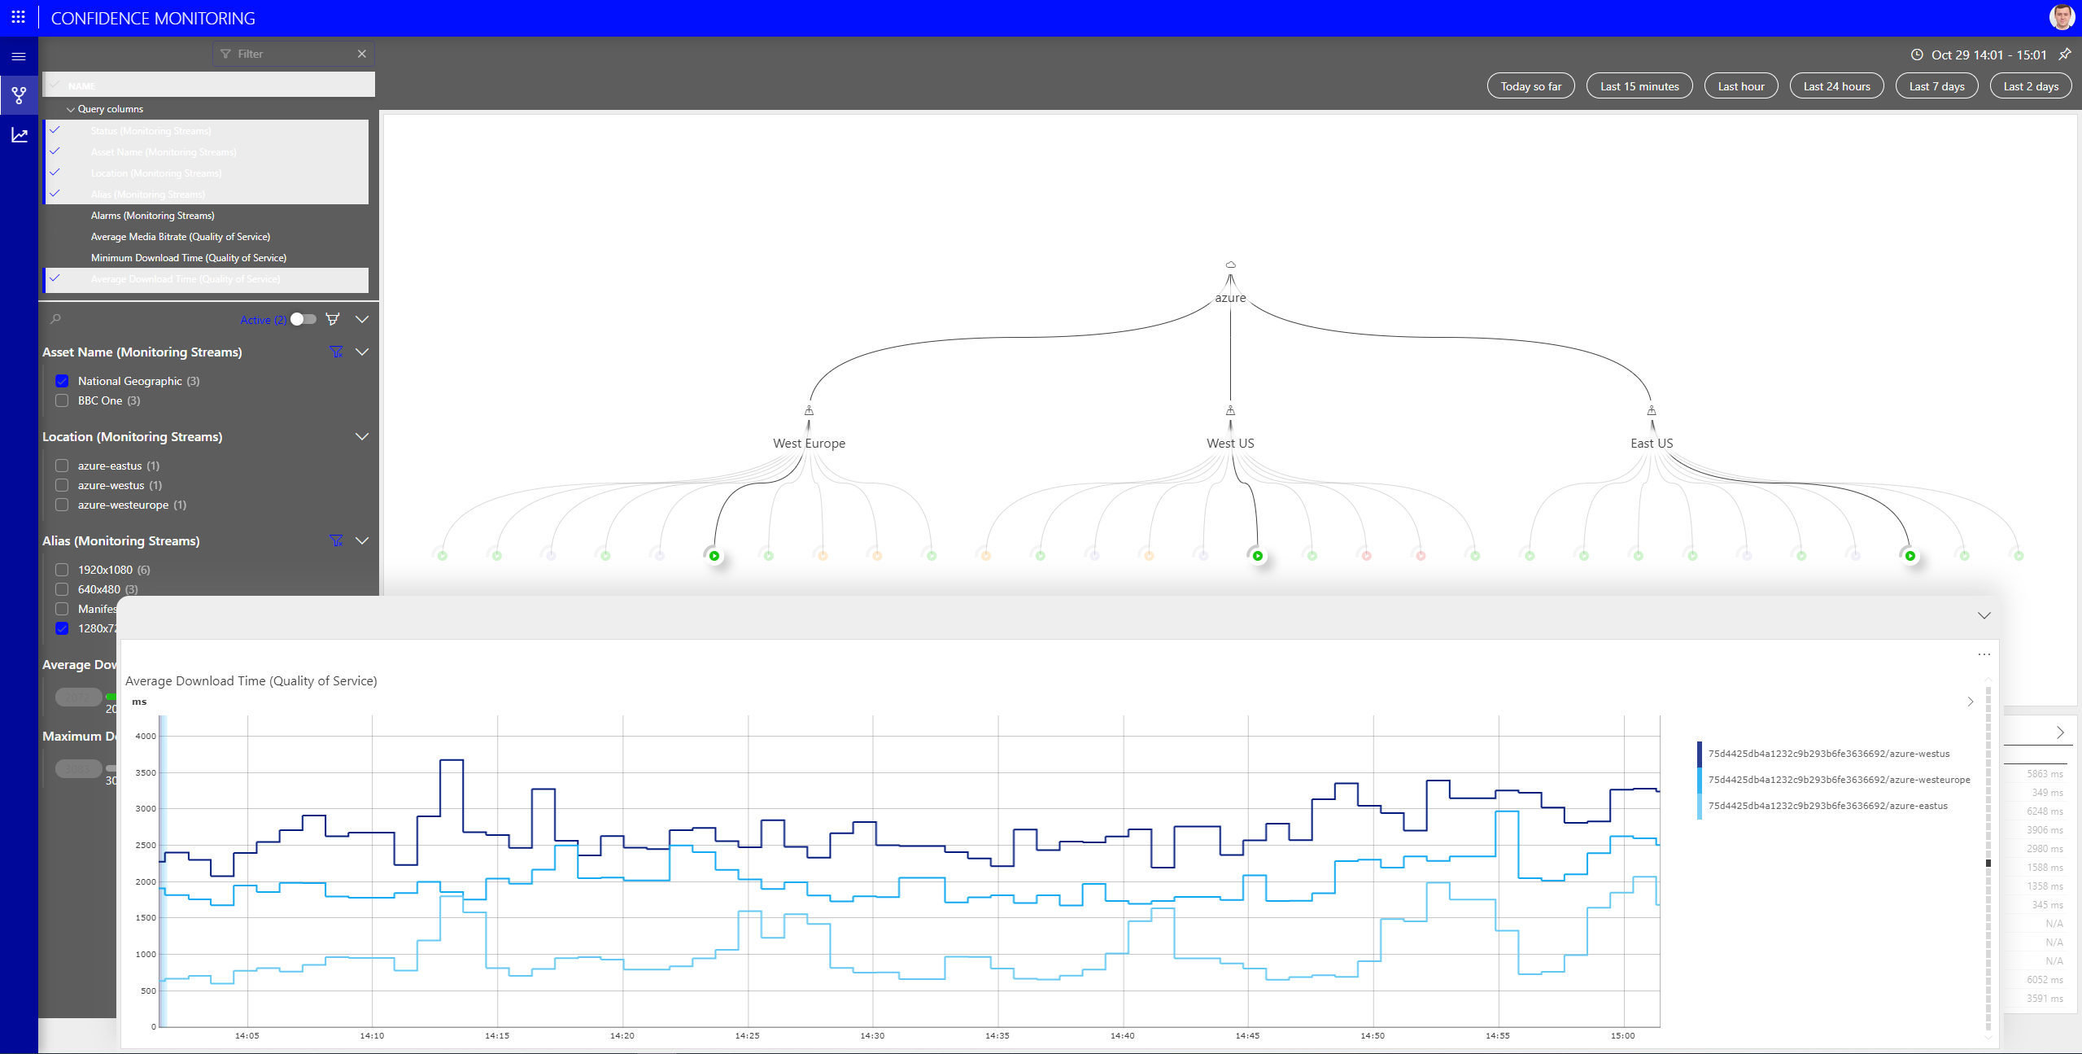Viewport: 2082px width, 1054px height.
Task: Click azure-eastus legend color swatch
Action: pos(1700,806)
